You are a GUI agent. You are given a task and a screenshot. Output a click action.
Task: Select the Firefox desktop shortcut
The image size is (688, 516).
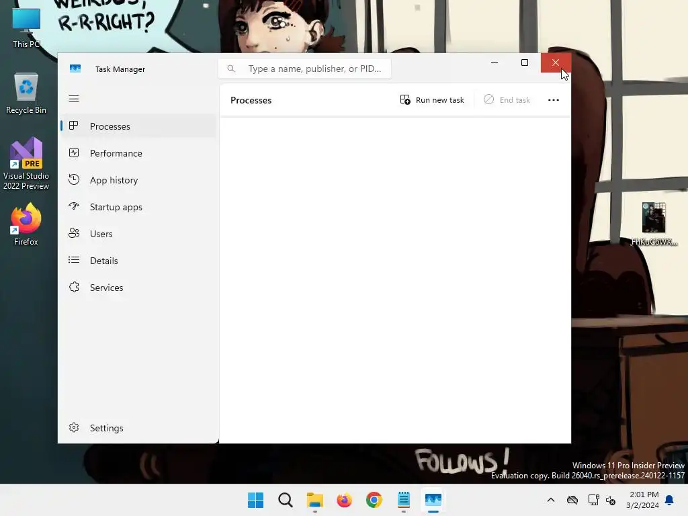click(26, 224)
